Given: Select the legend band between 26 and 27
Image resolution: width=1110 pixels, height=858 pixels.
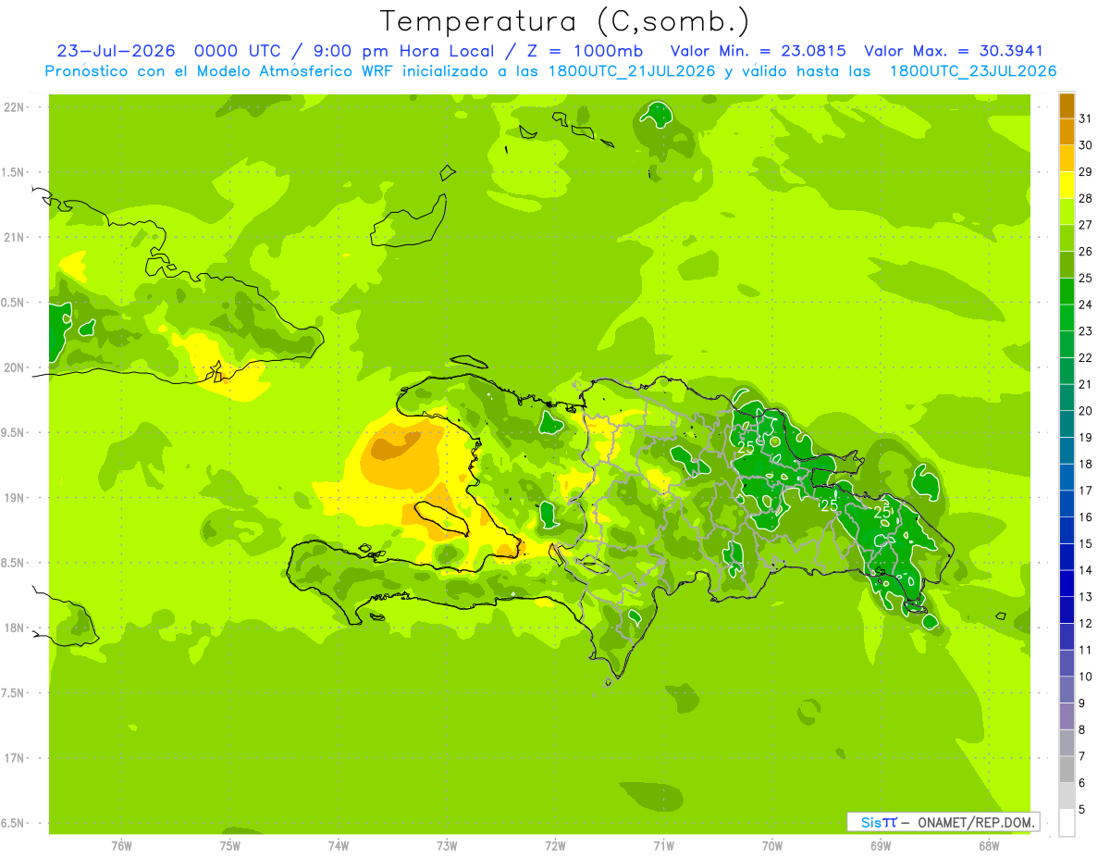Looking at the screenshot, I should click(1067, 238).
